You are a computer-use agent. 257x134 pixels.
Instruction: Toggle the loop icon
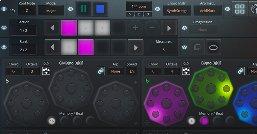click(213, 47)
